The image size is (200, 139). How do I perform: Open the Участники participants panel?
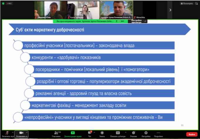(56, 133)
